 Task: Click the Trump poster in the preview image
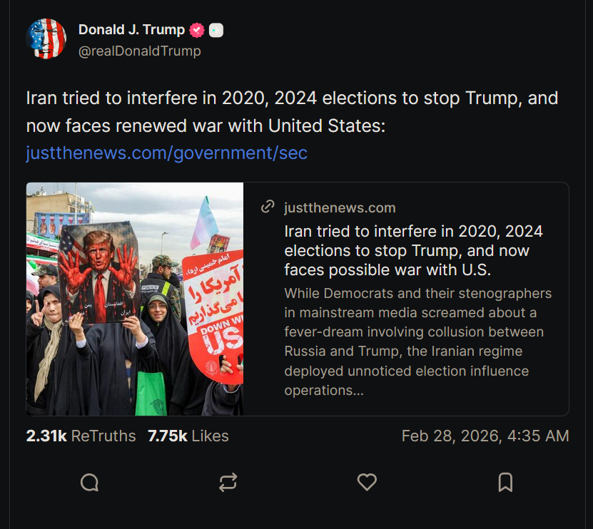coord(99,271)
